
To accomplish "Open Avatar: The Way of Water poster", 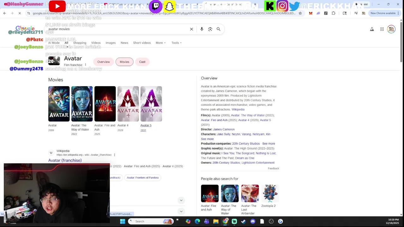I will (82, 104).
